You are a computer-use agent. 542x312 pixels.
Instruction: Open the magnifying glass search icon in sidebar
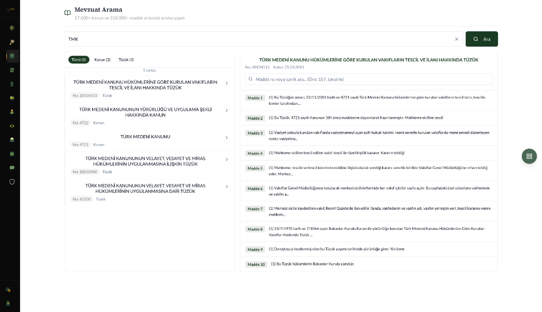(12, 42)
